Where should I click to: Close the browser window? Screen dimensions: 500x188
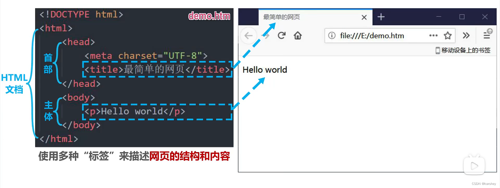pyautogui.click(x=485, y=17)
